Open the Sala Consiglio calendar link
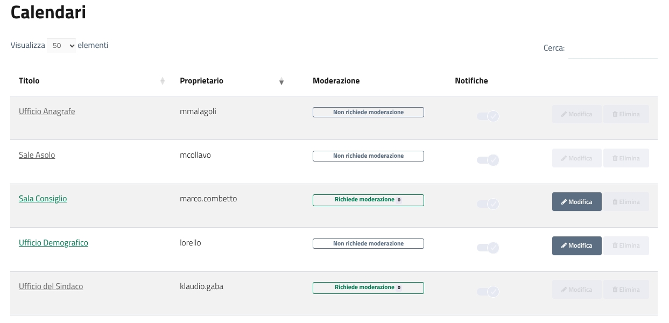 43,199
